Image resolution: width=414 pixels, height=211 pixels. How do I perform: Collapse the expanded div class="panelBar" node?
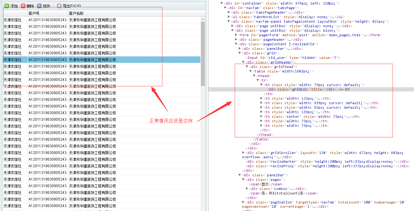240,175
